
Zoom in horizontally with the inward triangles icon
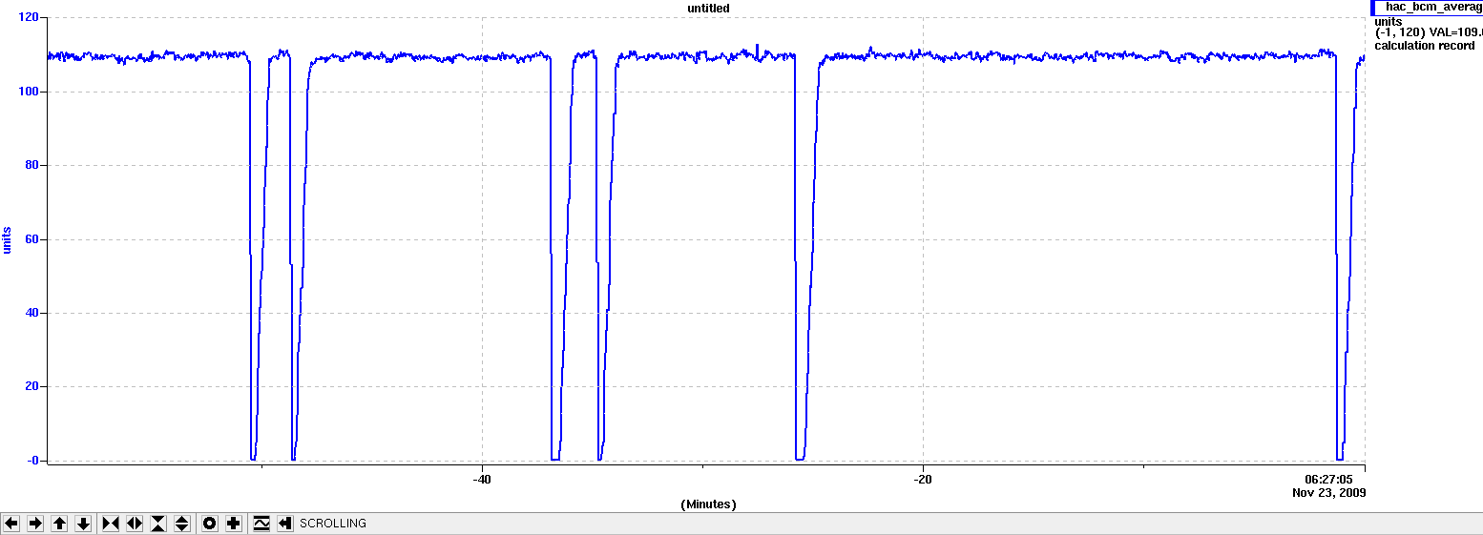pyautogui.click(x=111, y=524)
